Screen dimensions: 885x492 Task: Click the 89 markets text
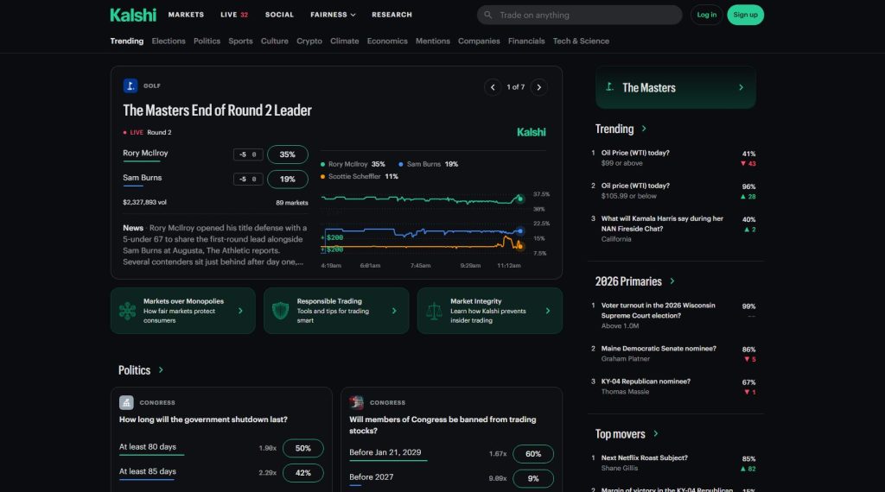point(292,203)
